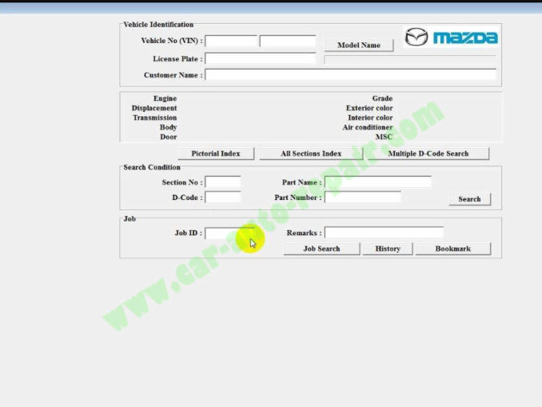
Task: Click the Mazda logo
Action: (x=451, y=37)
